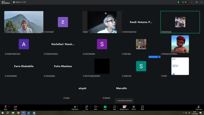Toggle the Audio microphone mute button
Image resolution: width=204 pixels, height=115 pixels.
[5, 107]
